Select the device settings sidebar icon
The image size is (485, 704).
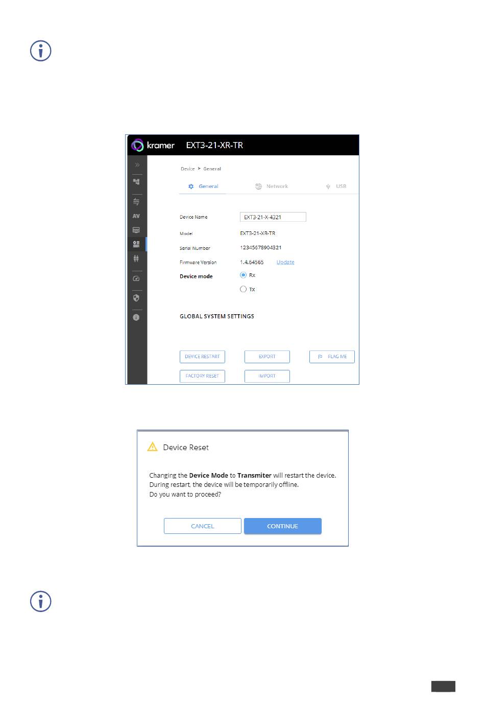[136, 244]
